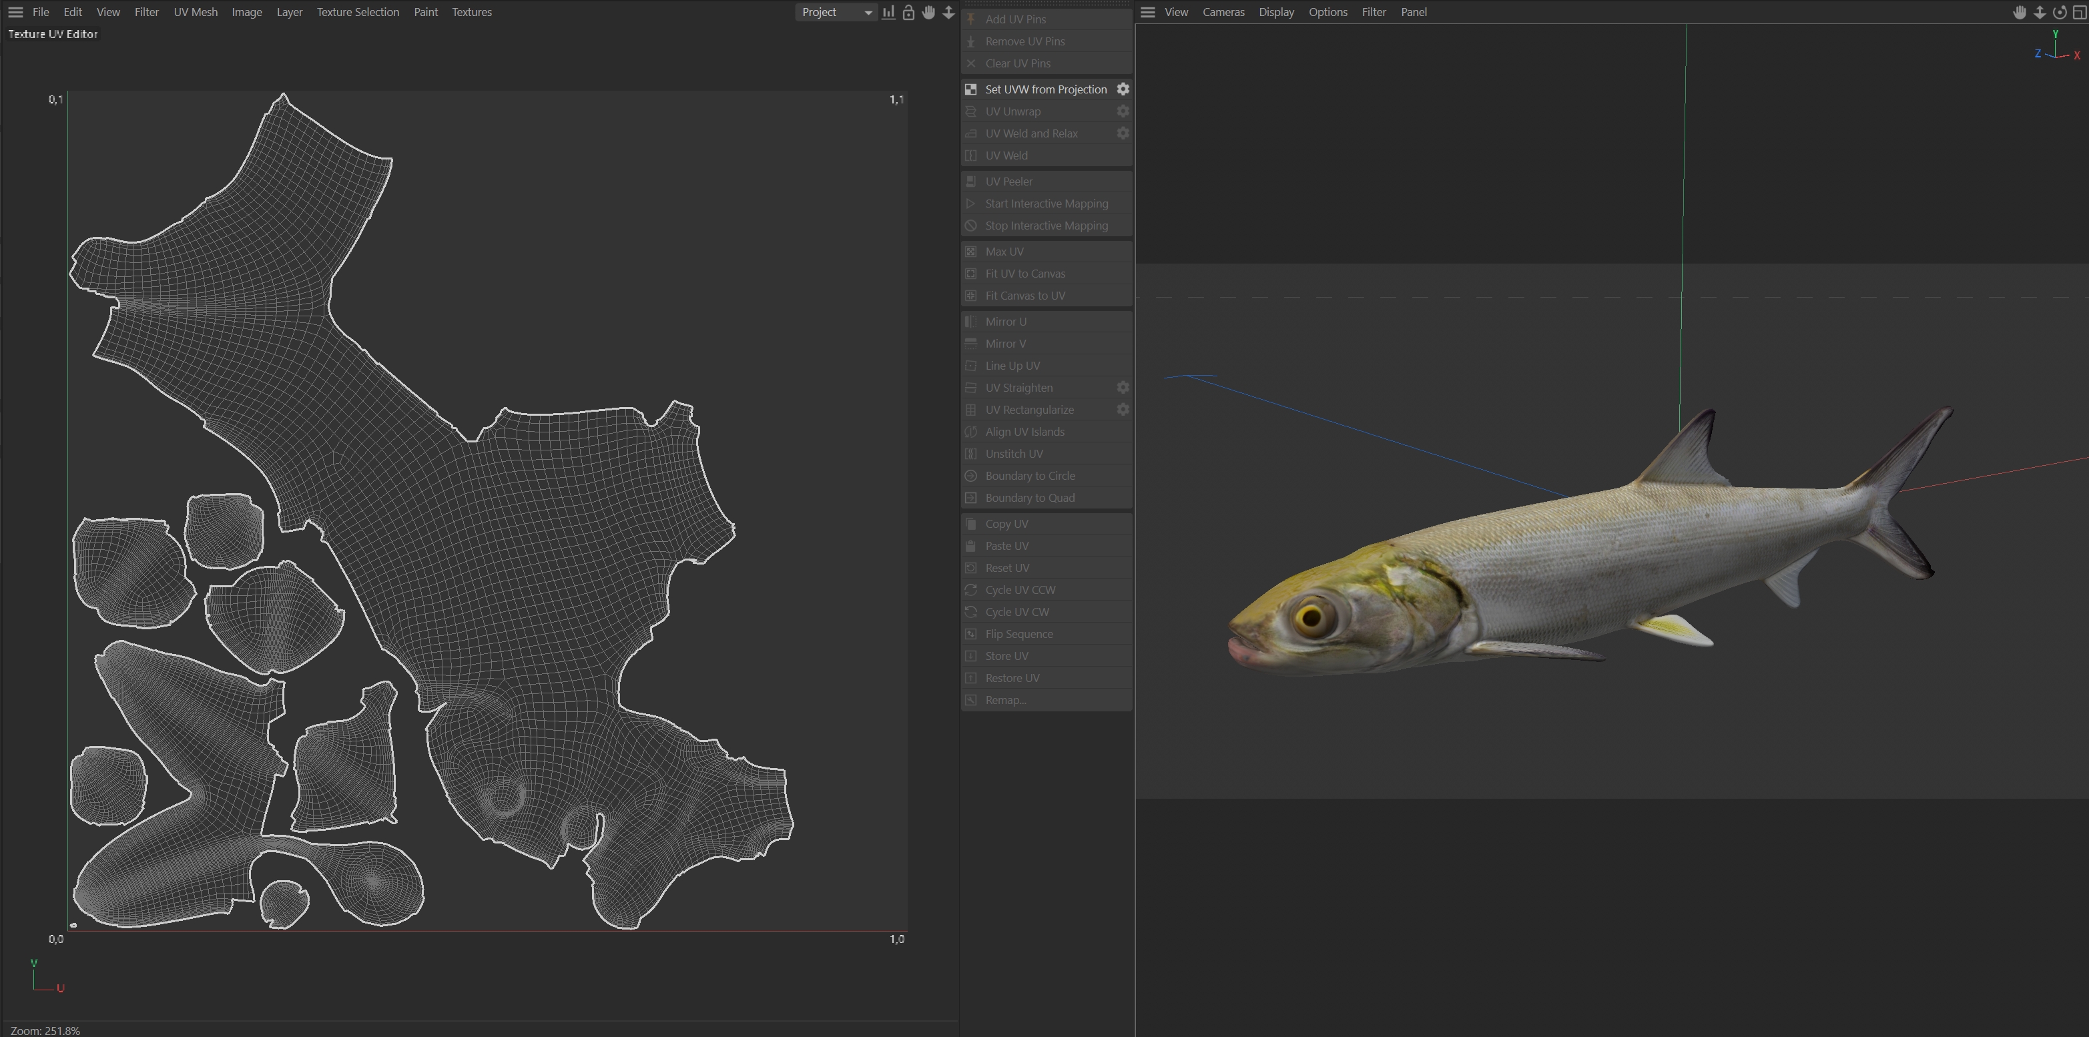Image resolution: width=2089 pixels, height=1037 pixels.
Task: Open the UV Mesh menu
Action: click(x=196, y=12)
